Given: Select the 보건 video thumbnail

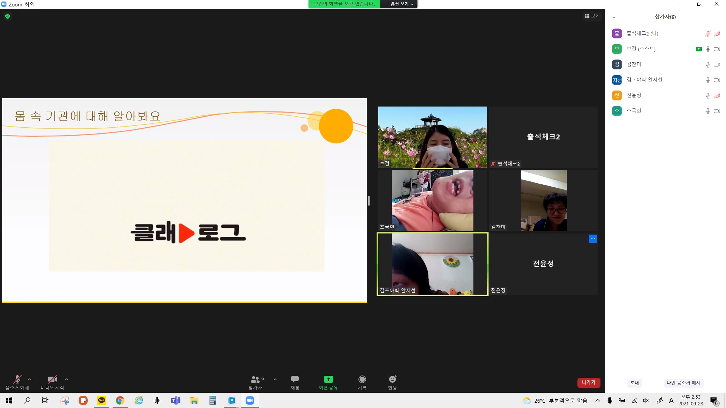Looking at the screenshot, I should coord(433,137).
